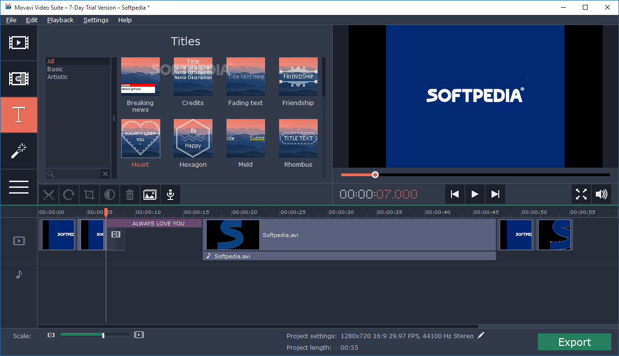The image size is (619, 356).
Task: Click the project settings 1280x720 text
Action: [x=407, y=336]
